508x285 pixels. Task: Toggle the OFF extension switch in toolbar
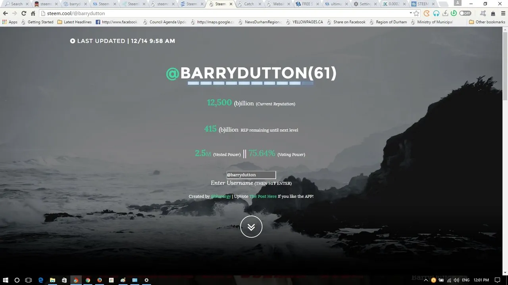(465, 13)
